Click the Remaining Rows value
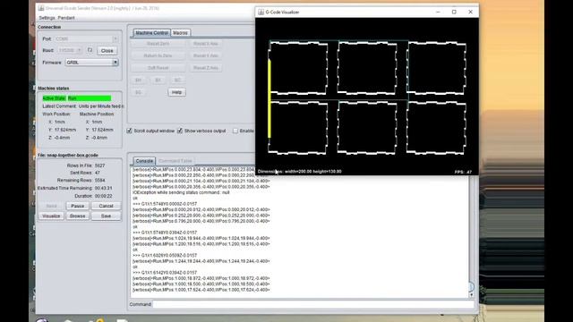Screen dimensions: 573x322 (99, 181)
